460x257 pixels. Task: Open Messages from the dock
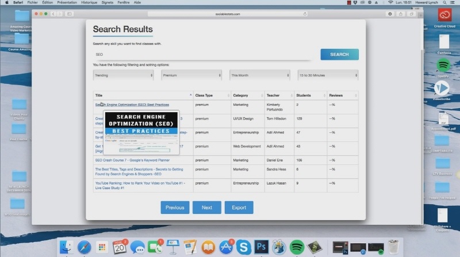pyautogui.click(x=137, y=247)
